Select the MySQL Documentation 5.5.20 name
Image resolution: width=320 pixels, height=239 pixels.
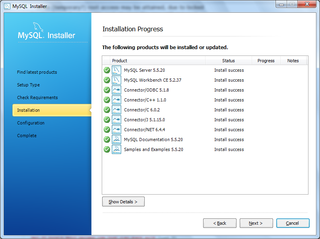coord(153,140)
